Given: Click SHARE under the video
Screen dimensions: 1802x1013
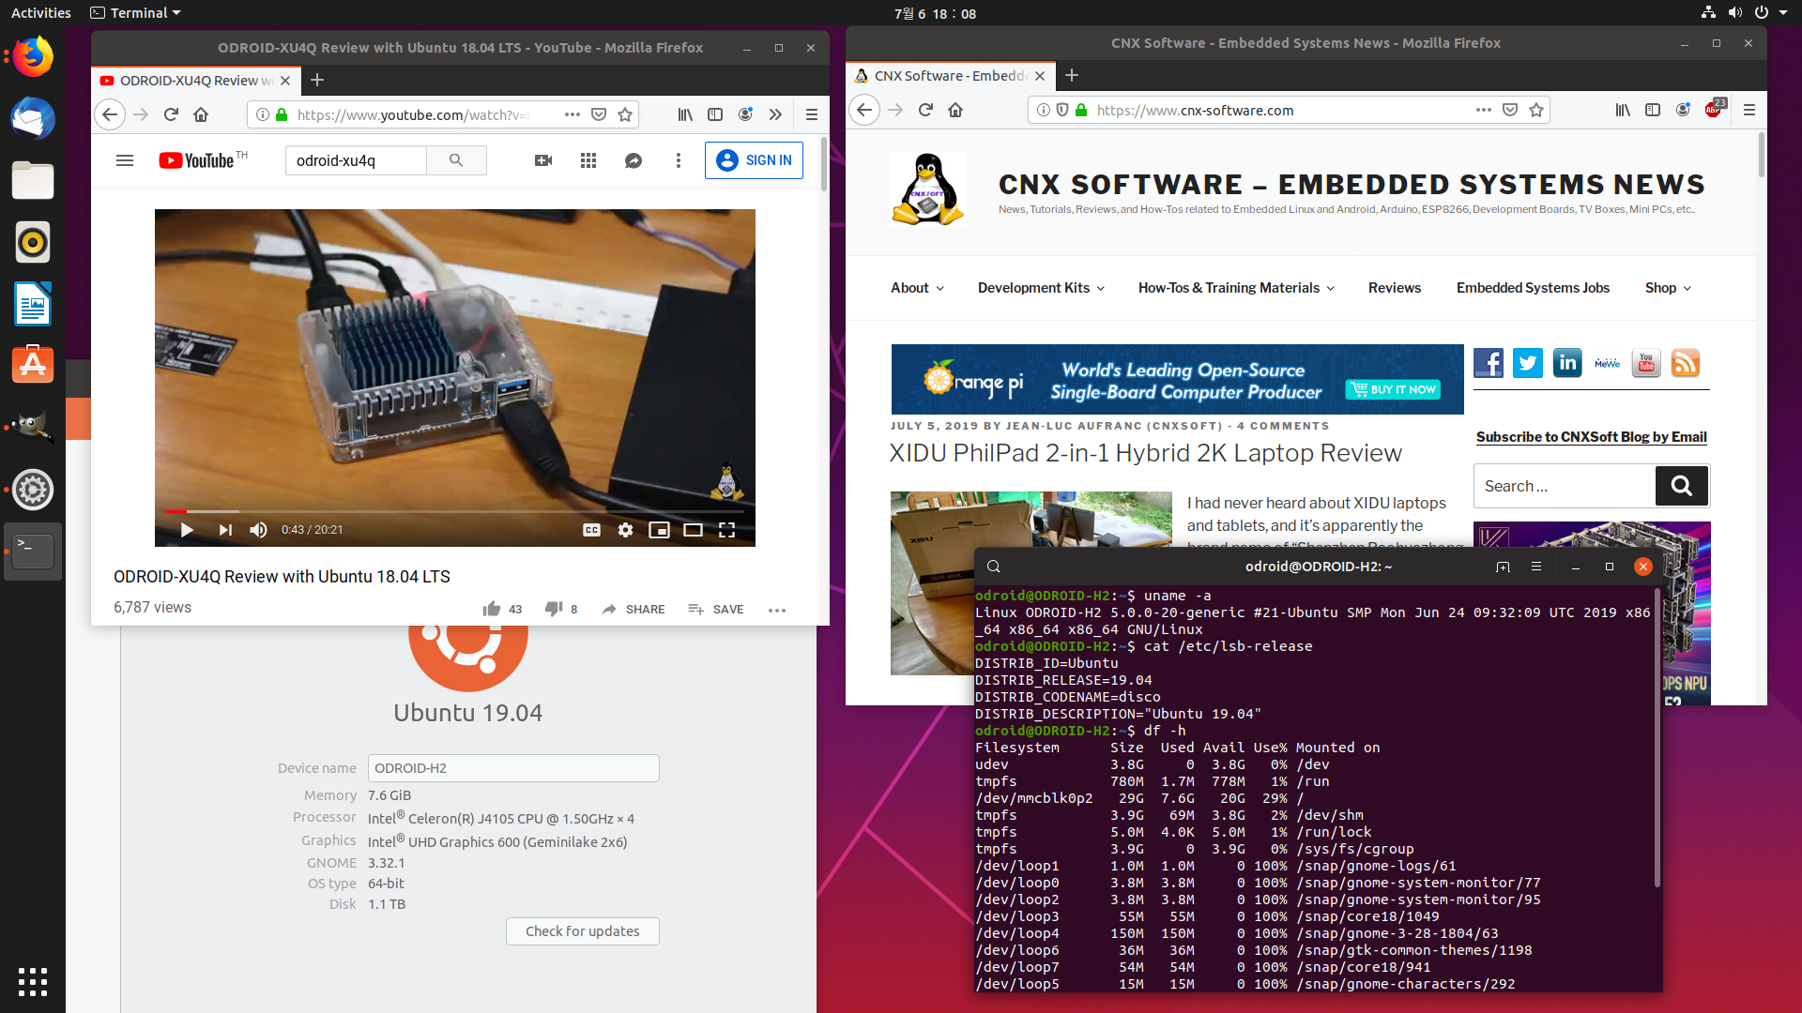Looking at the screenshot, I should [634, 610].
